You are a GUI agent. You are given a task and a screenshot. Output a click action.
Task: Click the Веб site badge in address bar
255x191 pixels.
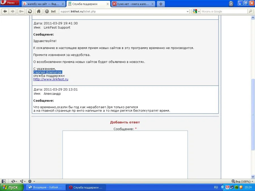pos(51,11)
